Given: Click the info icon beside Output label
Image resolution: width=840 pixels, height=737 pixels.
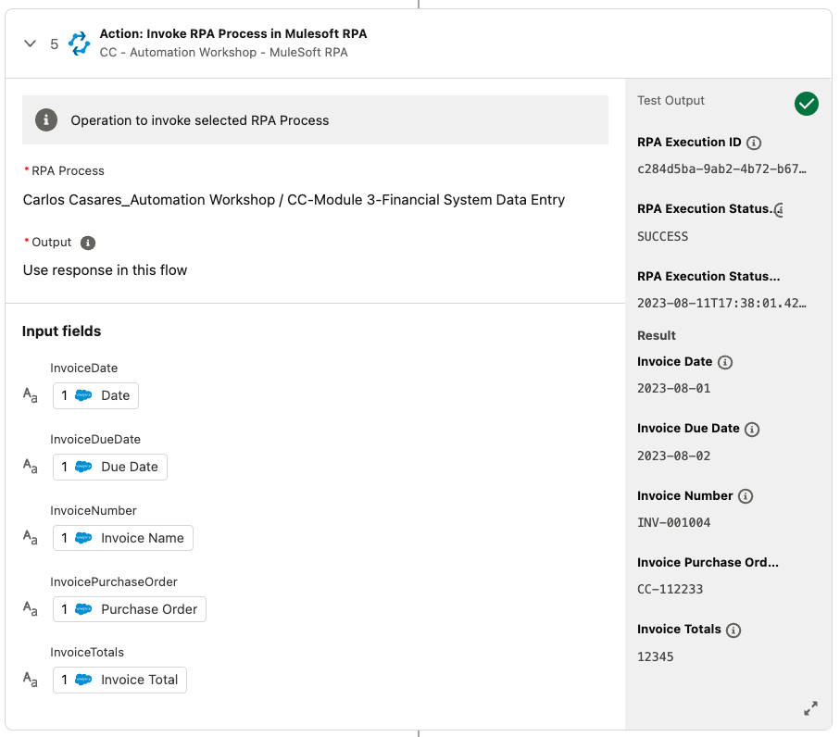Looking at the screenshot, I should coord(88,243).
